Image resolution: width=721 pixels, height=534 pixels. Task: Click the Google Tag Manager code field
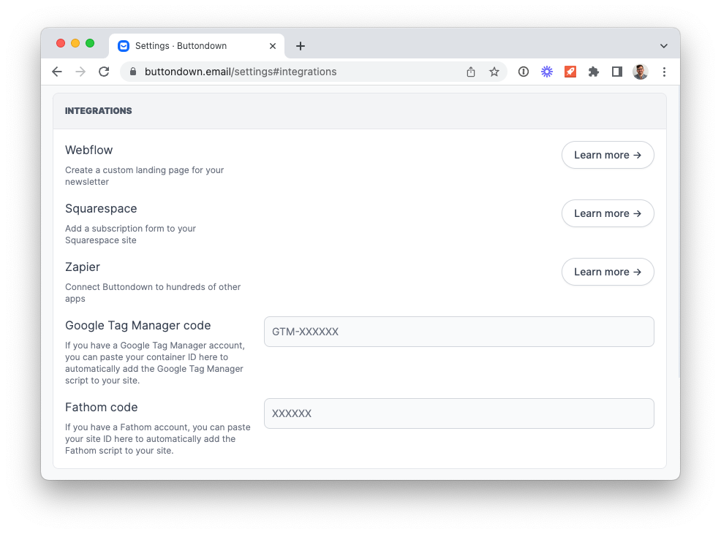point(458,331)
